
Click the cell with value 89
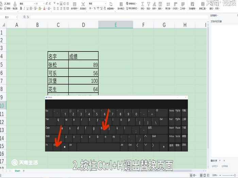point(84,64)
